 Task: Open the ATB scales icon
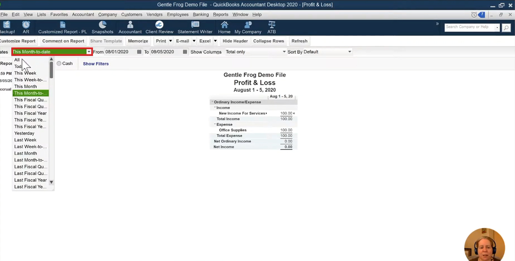tap(272, 27)
